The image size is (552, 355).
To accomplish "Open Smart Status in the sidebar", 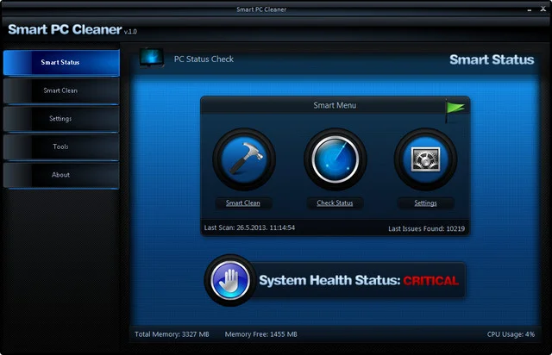I will (61, 63).
